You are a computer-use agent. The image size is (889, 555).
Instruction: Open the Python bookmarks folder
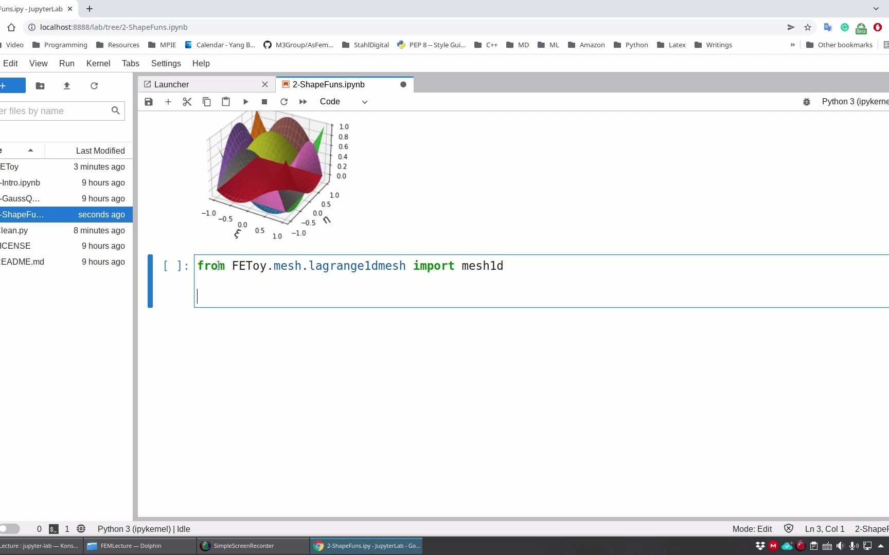[x=631, y=45]
